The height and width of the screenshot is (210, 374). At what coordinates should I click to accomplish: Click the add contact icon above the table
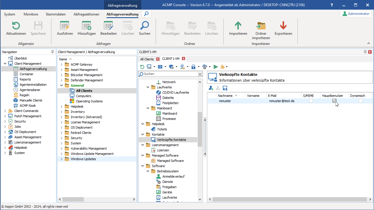point(211,88)
